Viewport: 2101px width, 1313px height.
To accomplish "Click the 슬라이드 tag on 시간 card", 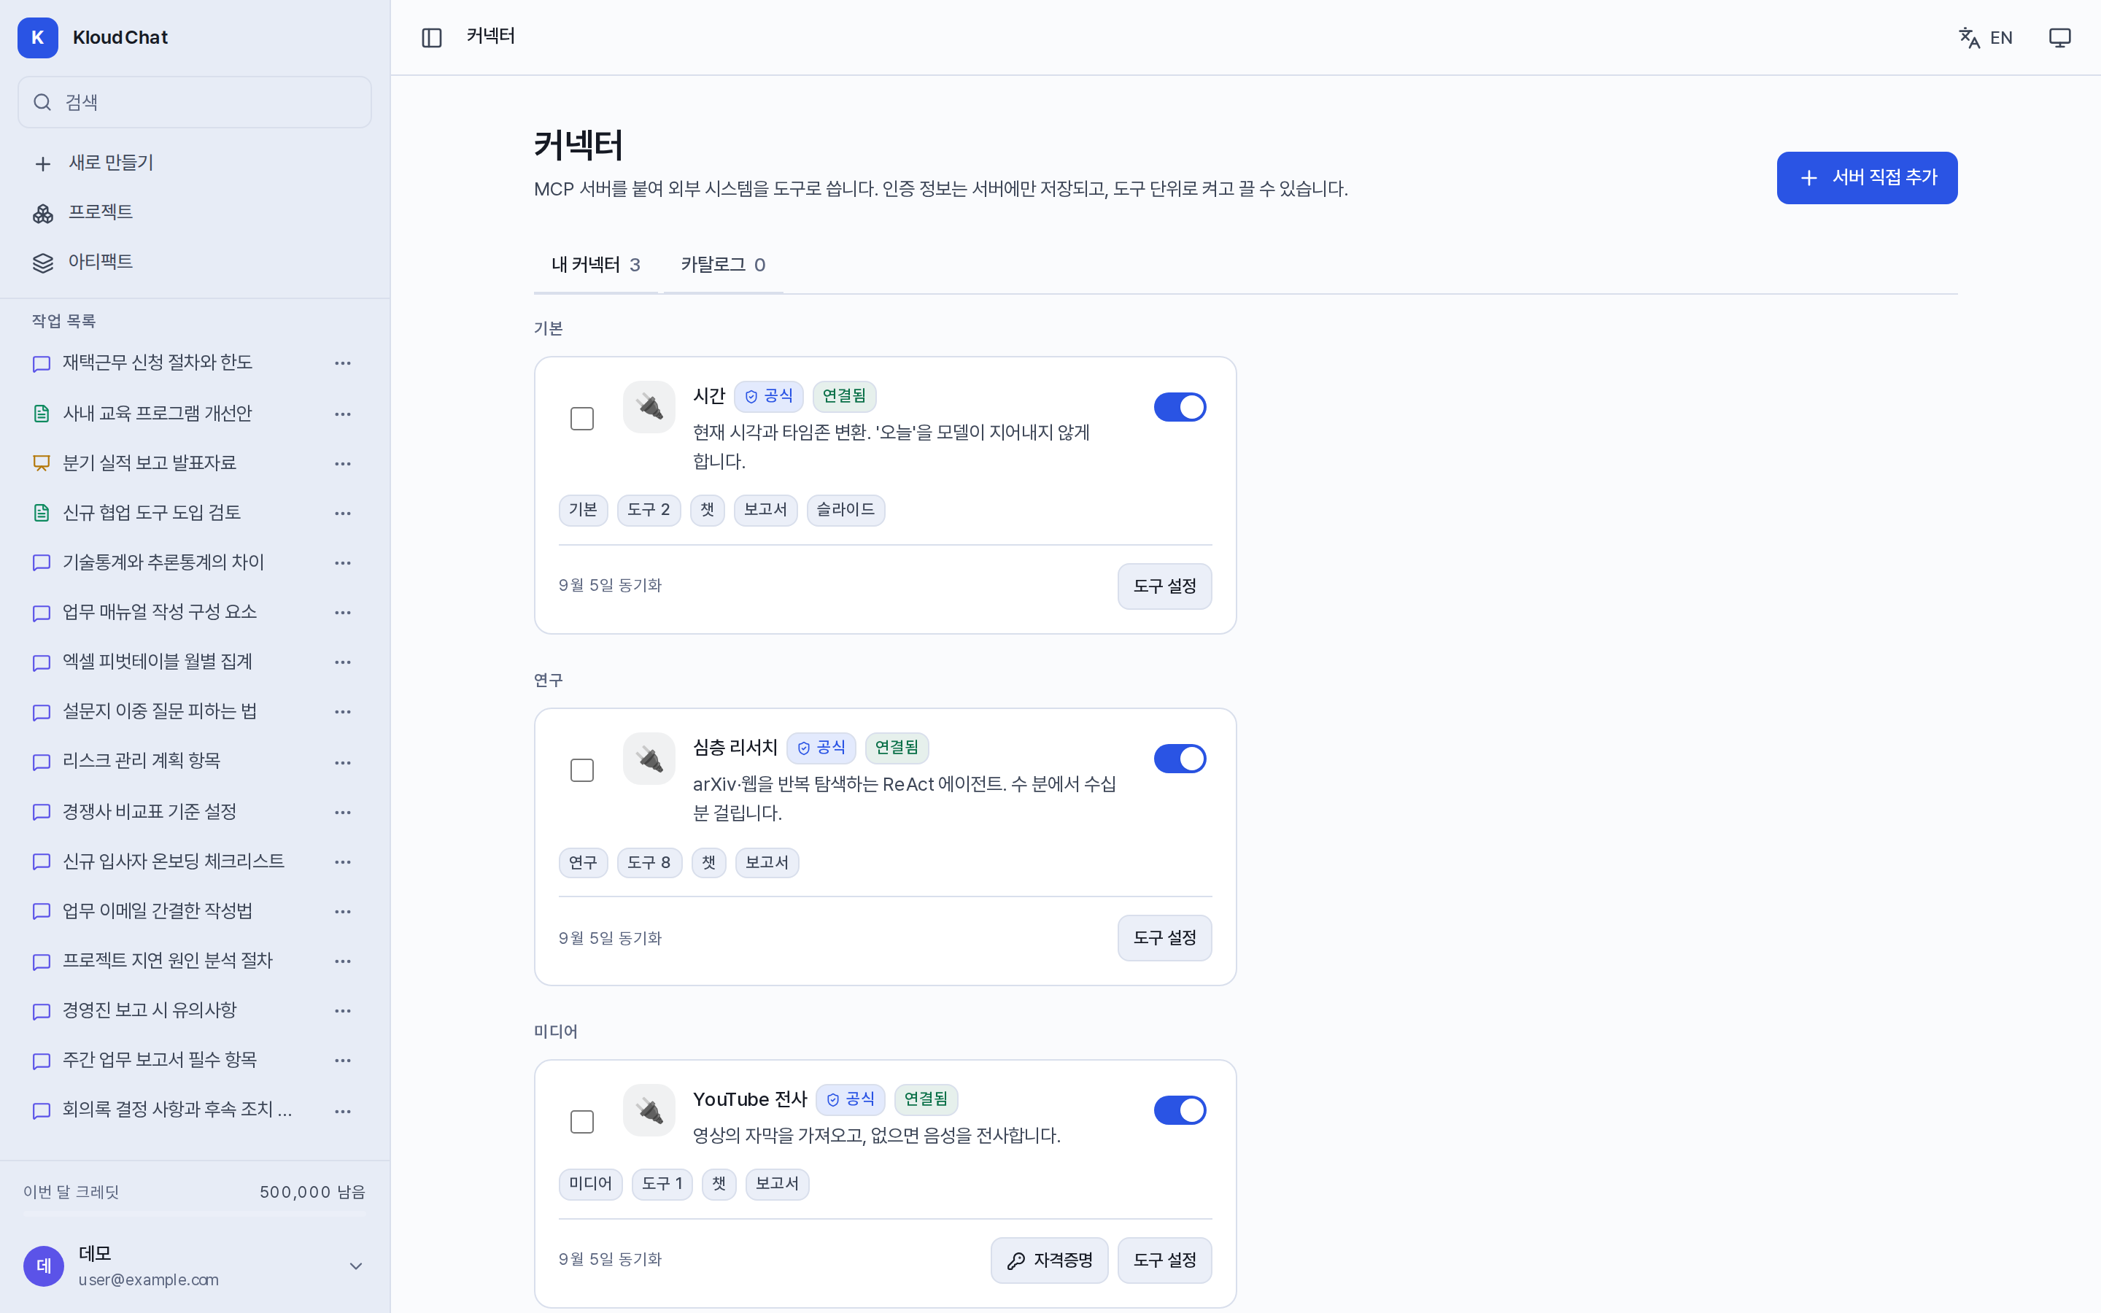I will click(846, 510).
